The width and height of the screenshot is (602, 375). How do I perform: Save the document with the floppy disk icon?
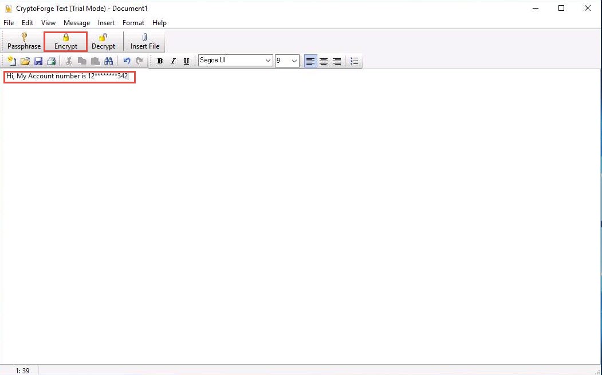pos(38,61)
